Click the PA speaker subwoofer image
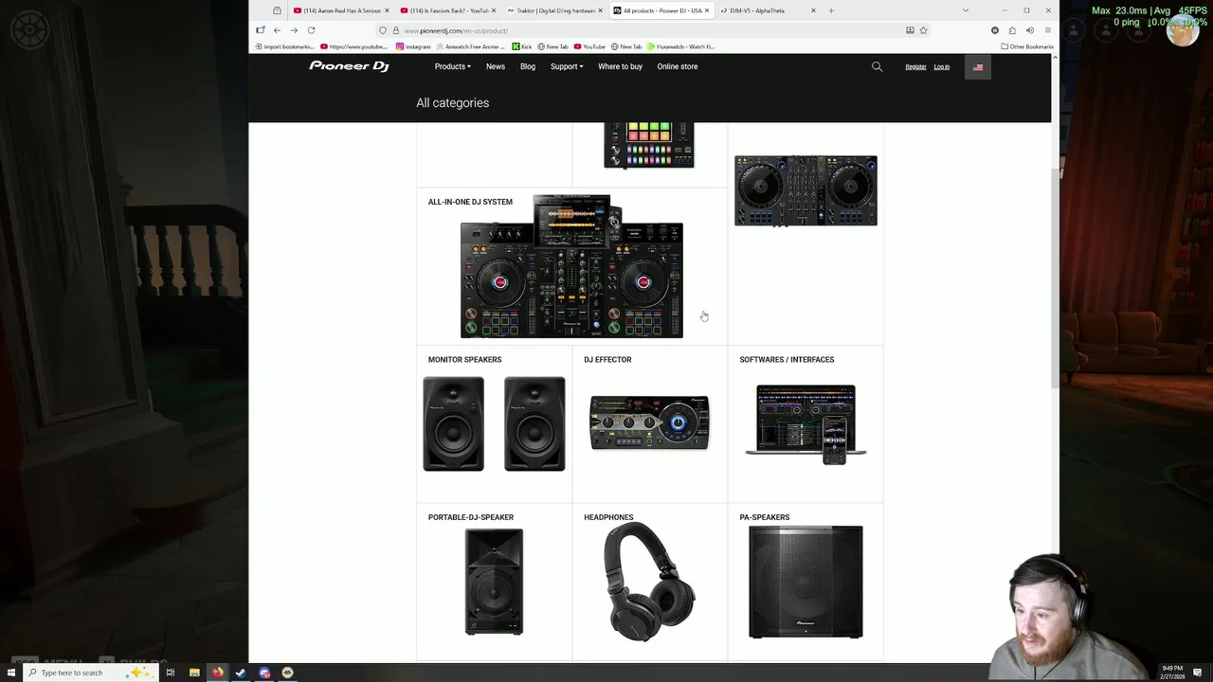1213x682 pixels. click(x=806, y=582)
